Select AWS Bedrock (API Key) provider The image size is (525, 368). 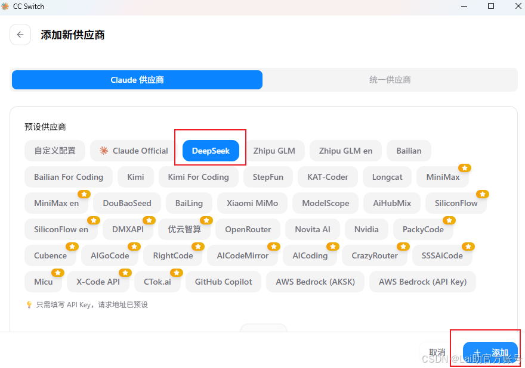pos(422,282)
